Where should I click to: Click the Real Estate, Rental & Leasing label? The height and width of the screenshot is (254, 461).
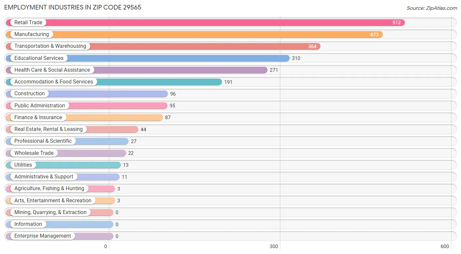coord(49,129)
